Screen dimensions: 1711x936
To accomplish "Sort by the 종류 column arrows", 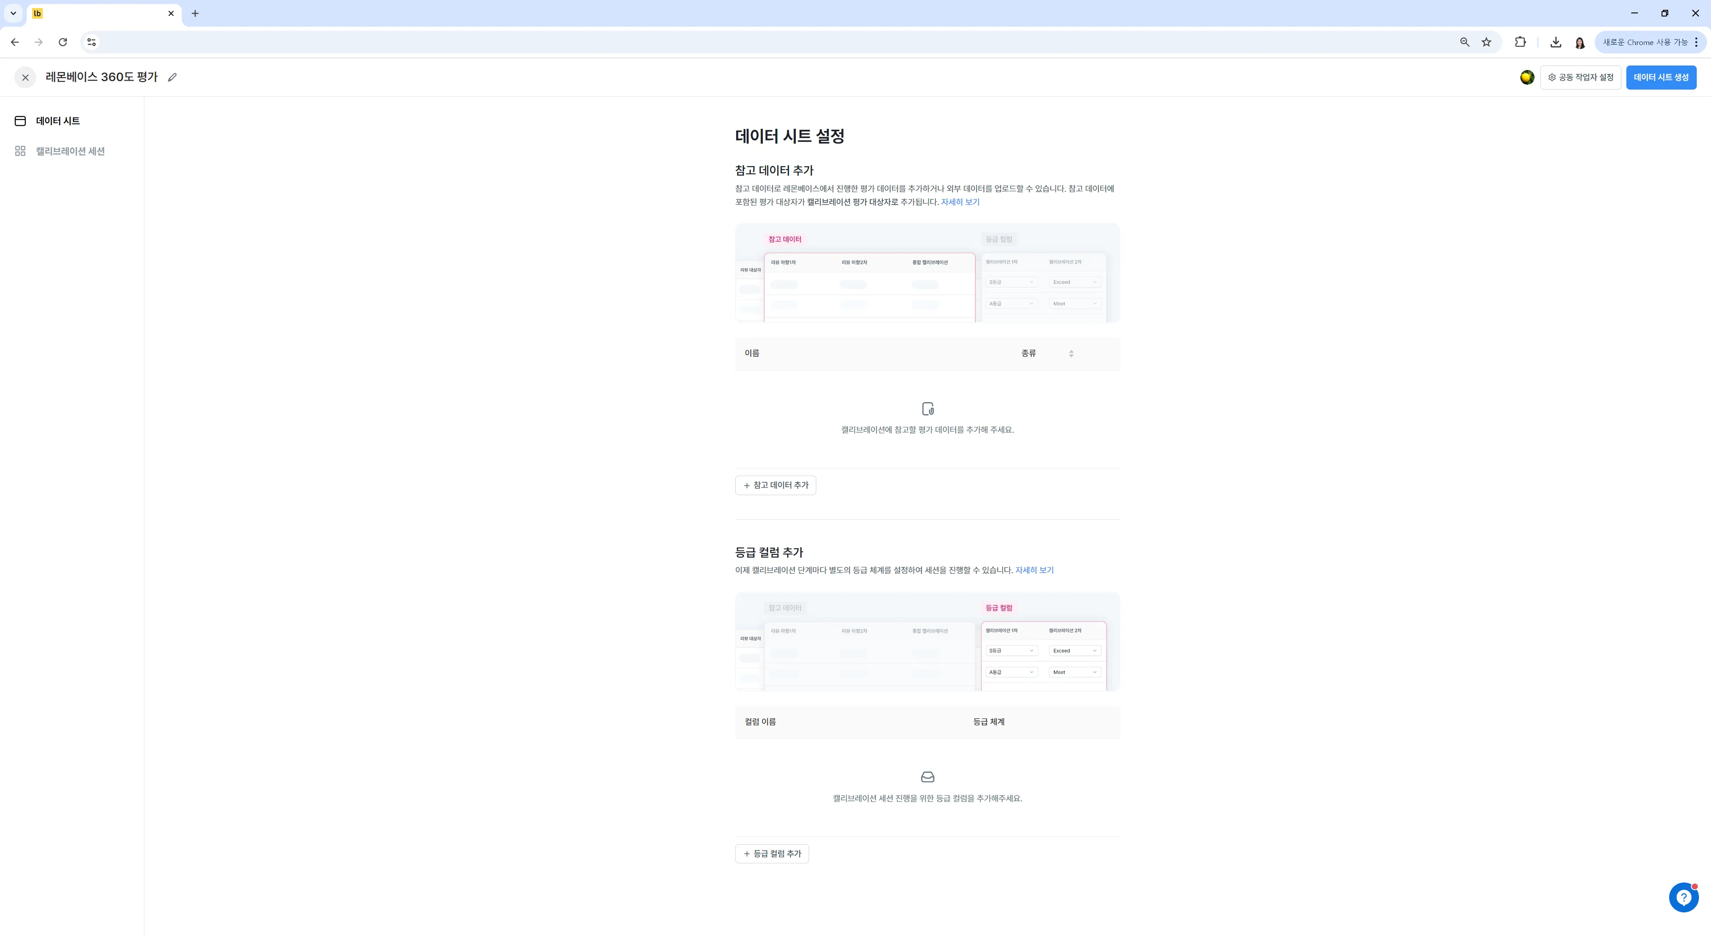I will [x=1071, y=353].
